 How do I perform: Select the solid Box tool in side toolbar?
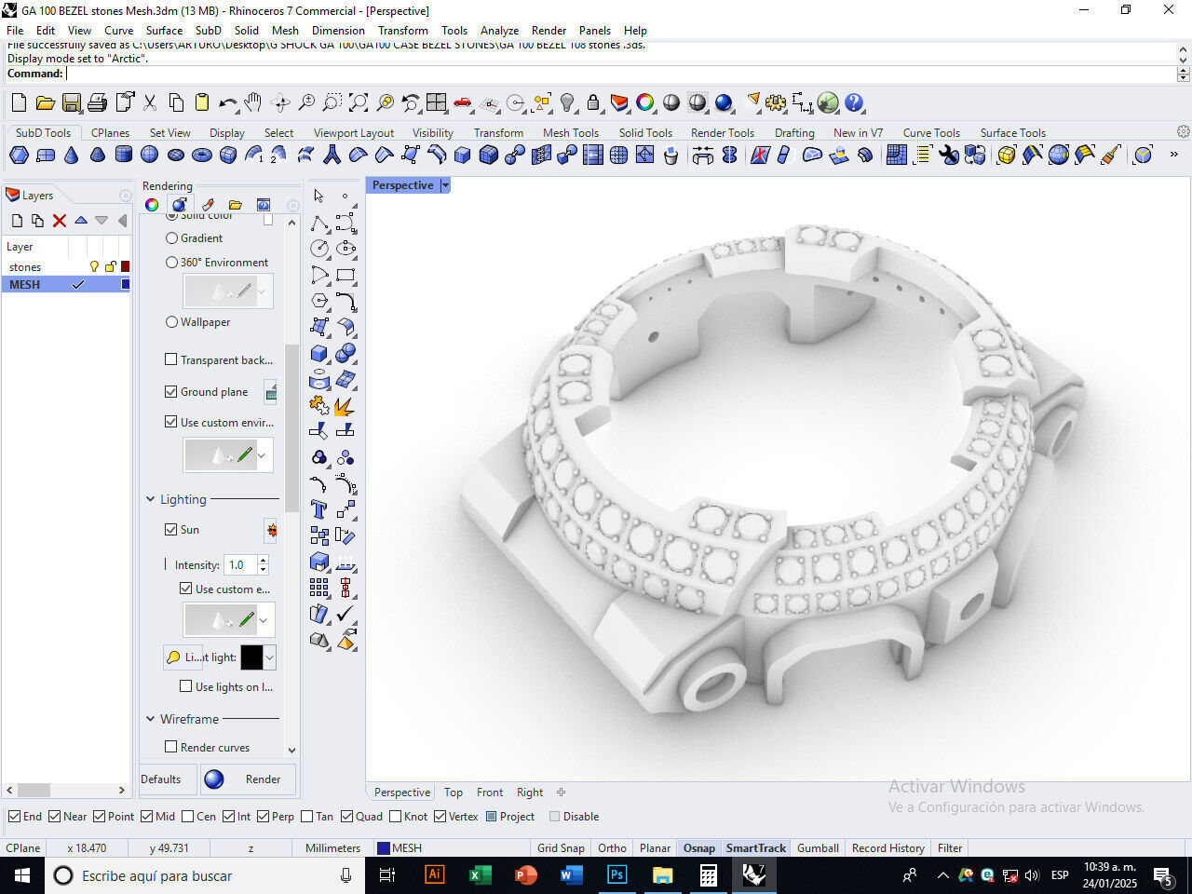click(319, 353)
